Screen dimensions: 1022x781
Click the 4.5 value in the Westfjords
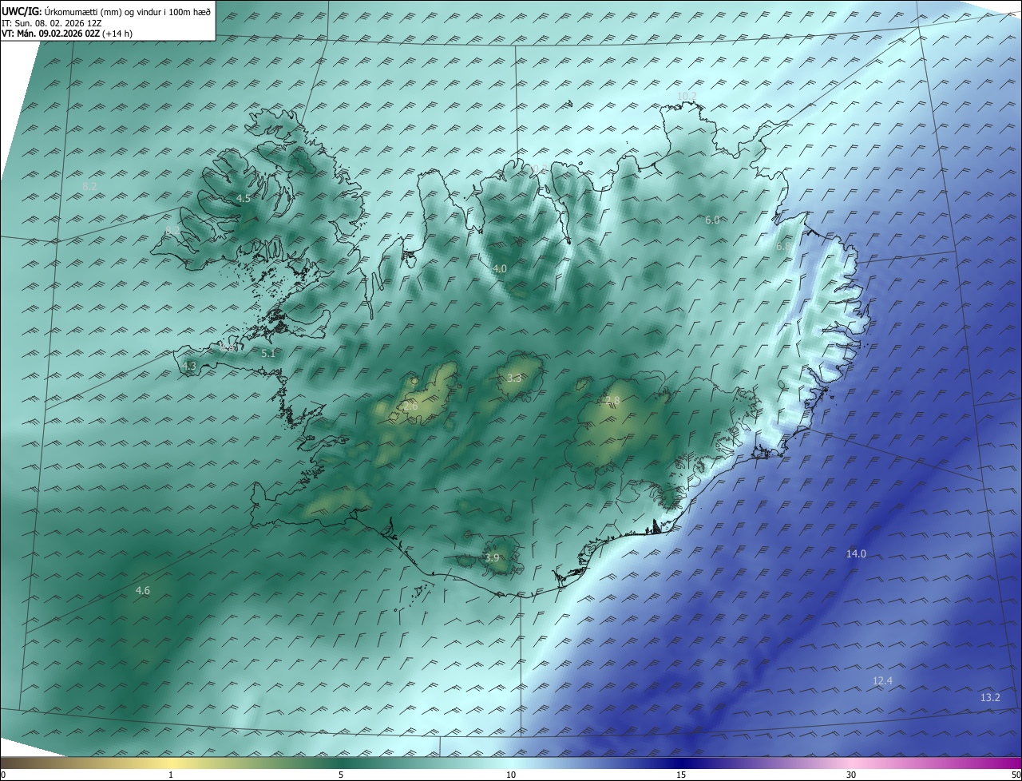243,198
